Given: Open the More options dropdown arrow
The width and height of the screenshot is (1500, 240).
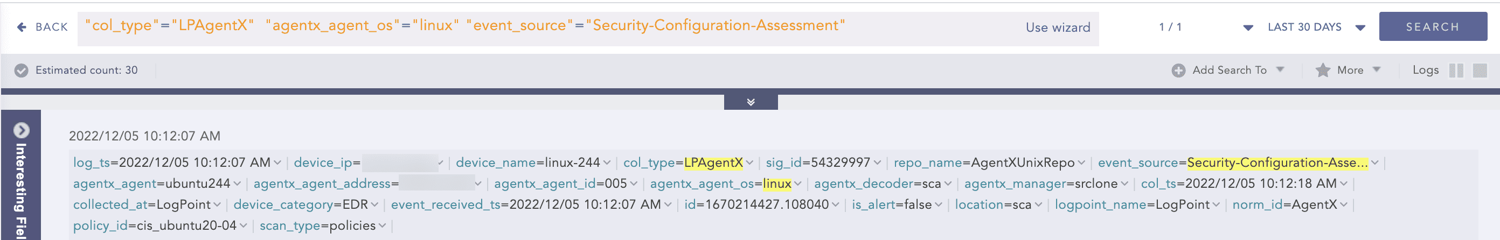Looking at the screenshot, I should (x=1377, y=70).
